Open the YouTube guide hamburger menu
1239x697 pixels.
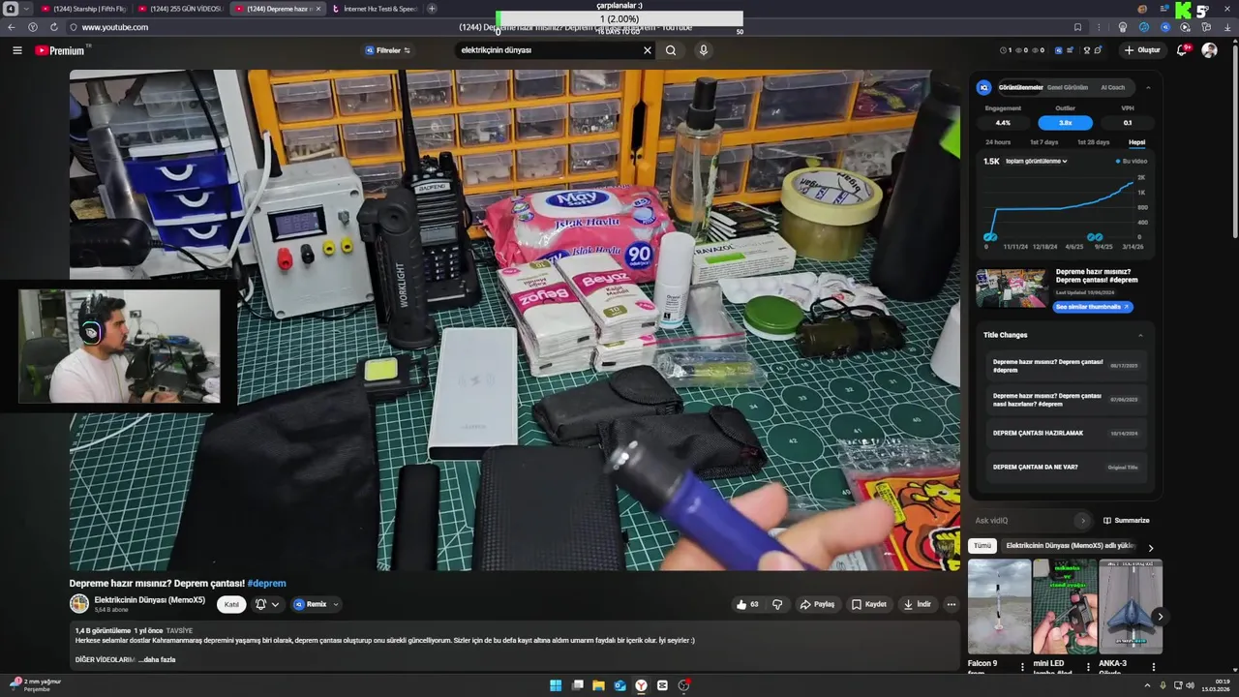click(x=16, y=50)
